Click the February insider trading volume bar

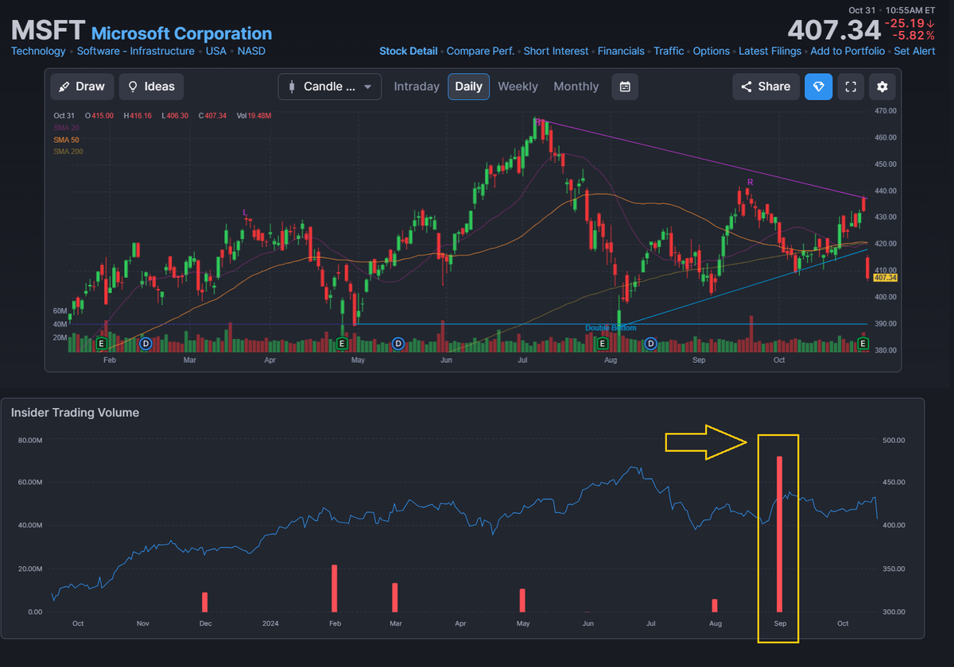(x=335, y=588)
